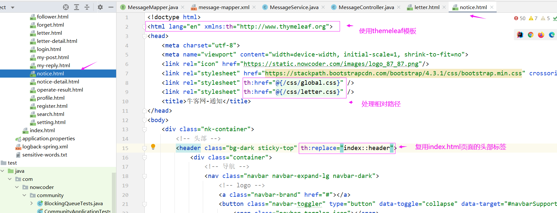Close the letter.html tab

point(444,7)
